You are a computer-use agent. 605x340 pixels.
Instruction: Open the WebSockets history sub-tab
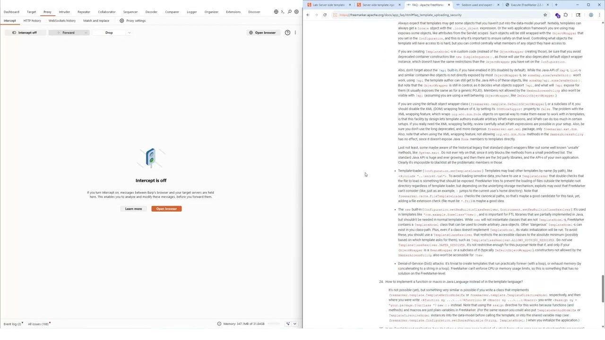click(x=62, y=21)
